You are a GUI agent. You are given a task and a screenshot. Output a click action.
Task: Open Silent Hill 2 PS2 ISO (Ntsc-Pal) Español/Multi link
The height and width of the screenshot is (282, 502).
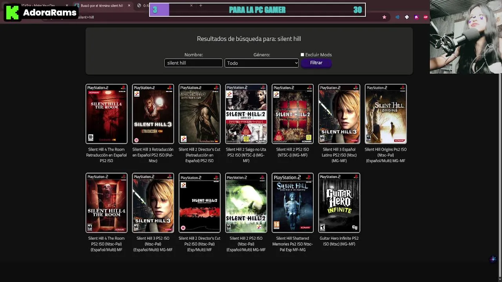click(x=246, y=244)
